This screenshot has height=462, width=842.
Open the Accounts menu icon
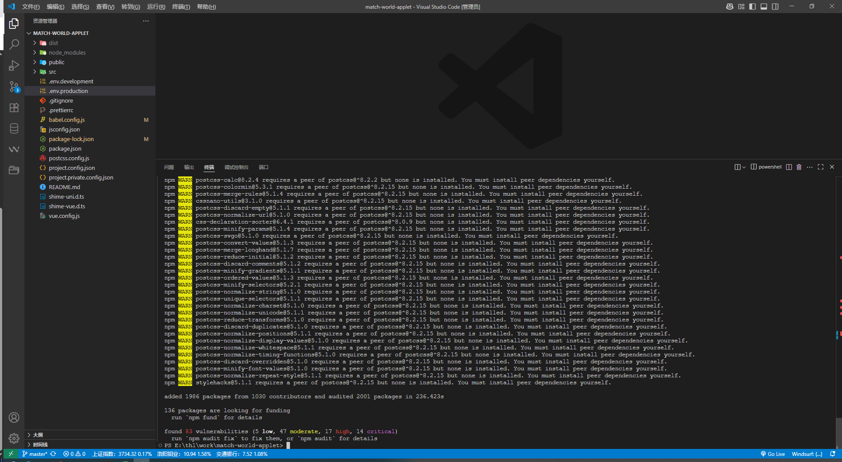tap(14, 417)
